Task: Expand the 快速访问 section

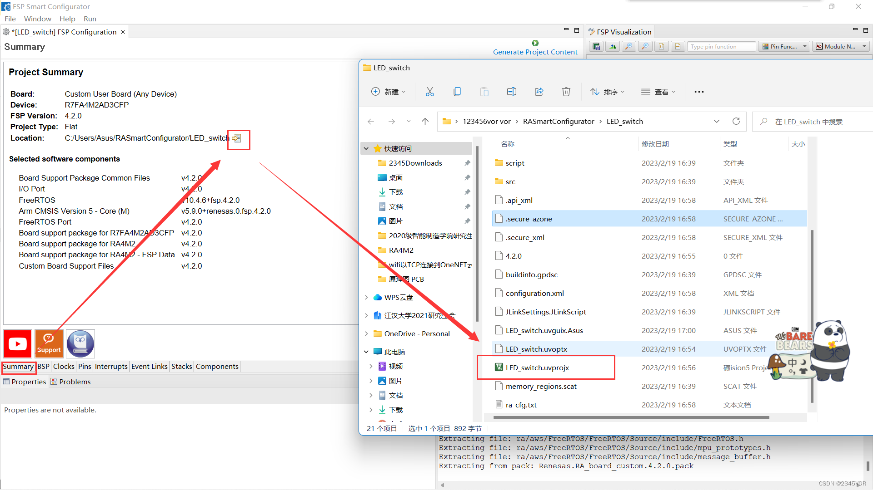Action: (x=366, y=148)
